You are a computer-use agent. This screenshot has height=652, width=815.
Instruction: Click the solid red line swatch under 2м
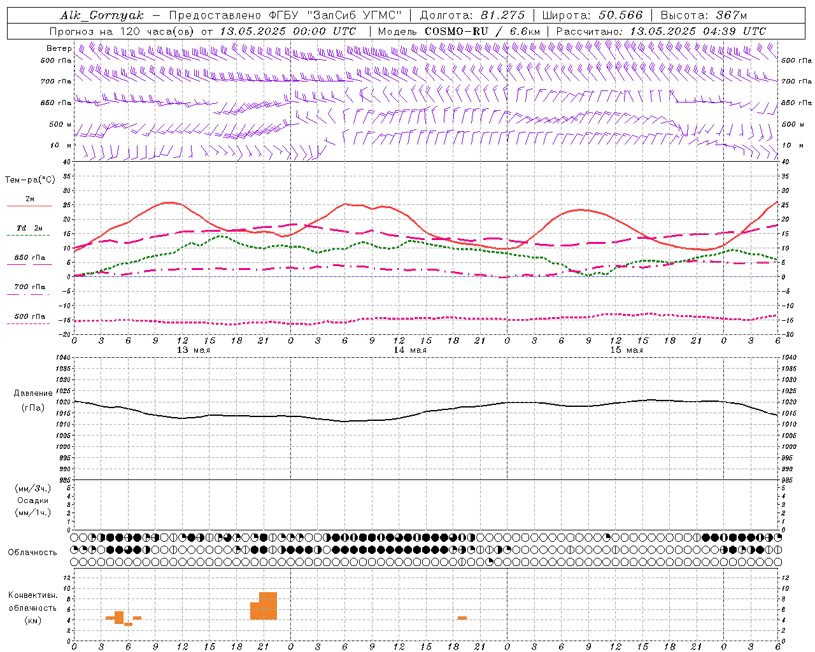pyautogui.click(x=29, y=206)
